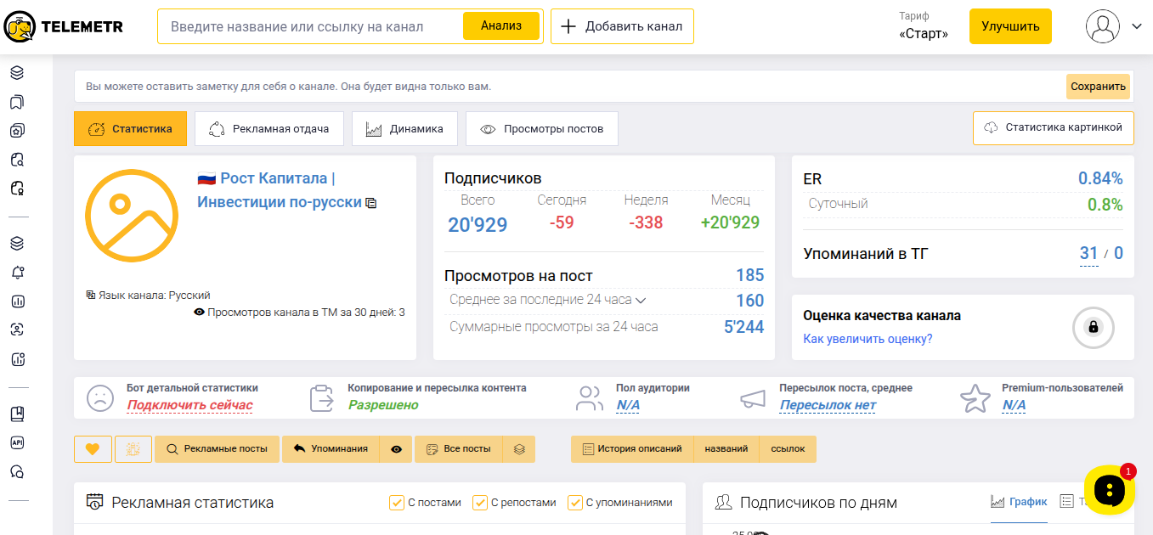
Task: Switch to the 'Рекламная отдача' tab
Action: click(x=269, y=129)
